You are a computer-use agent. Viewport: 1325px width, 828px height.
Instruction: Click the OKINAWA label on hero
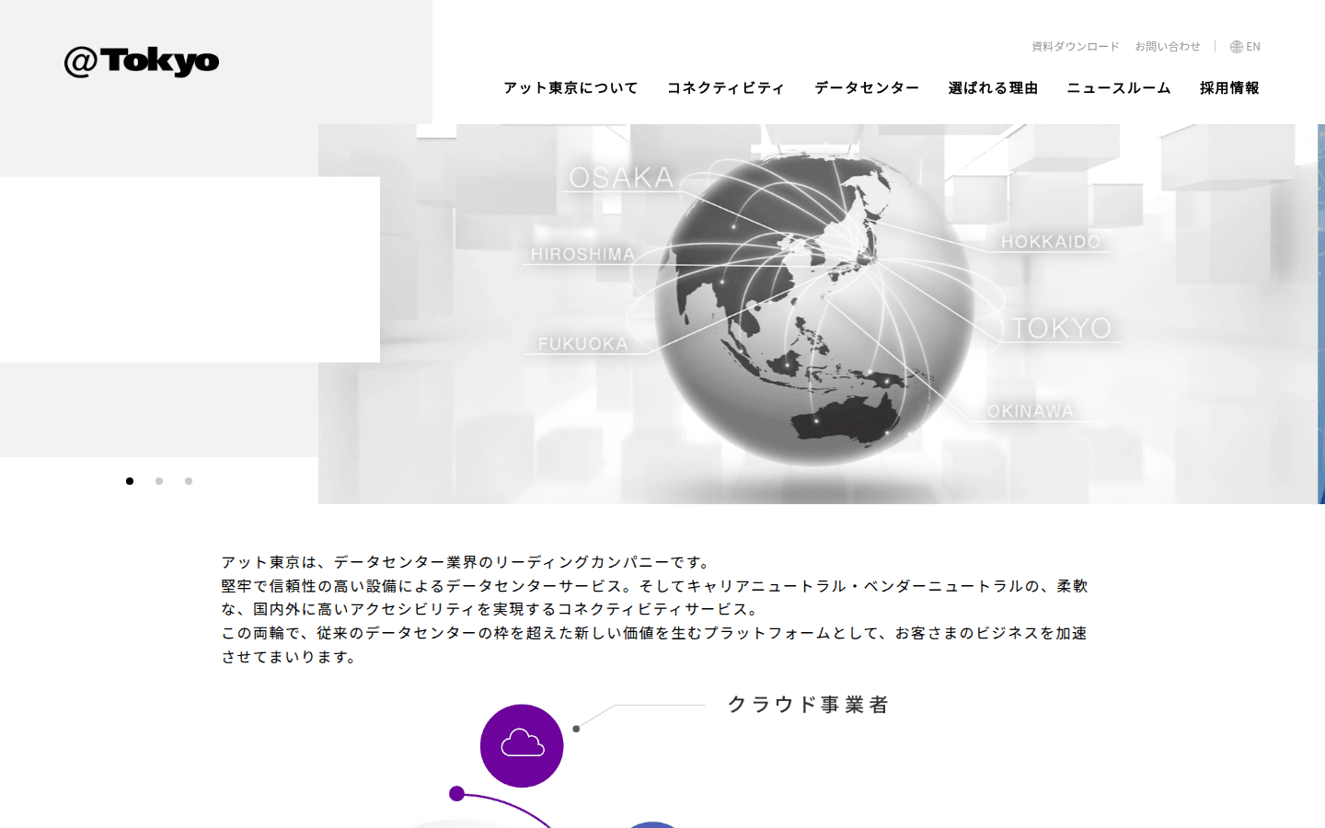pyautogui.click(x=1031, y=411)
